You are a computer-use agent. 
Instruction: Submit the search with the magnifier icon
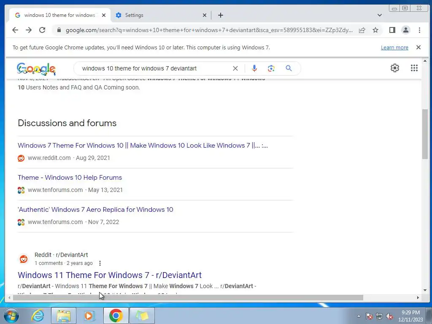click(x=289, y=68)
